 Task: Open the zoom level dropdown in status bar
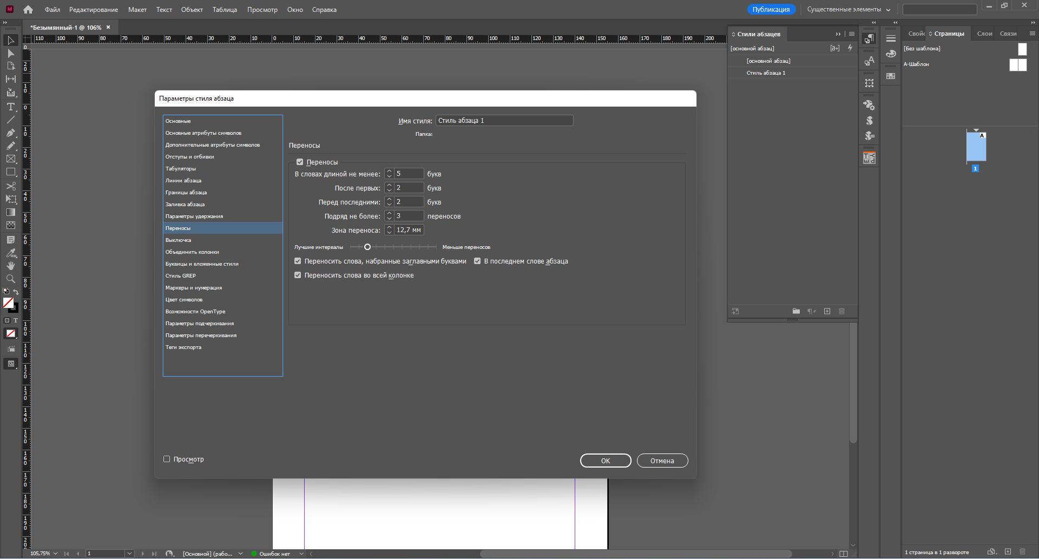[55, 554]
